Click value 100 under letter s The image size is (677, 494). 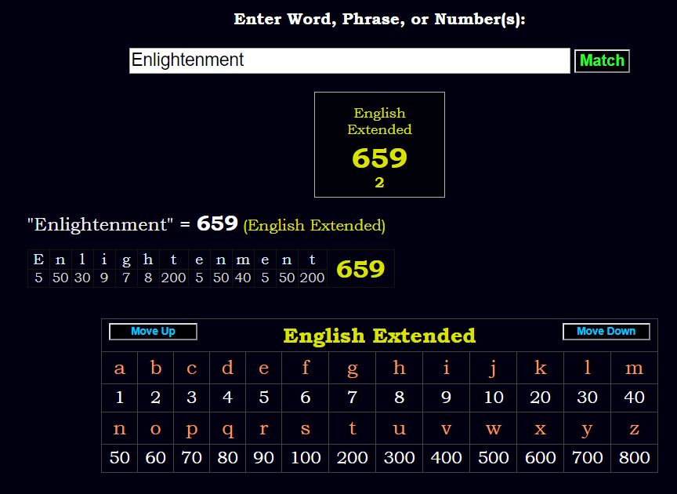tap(306, 458)
